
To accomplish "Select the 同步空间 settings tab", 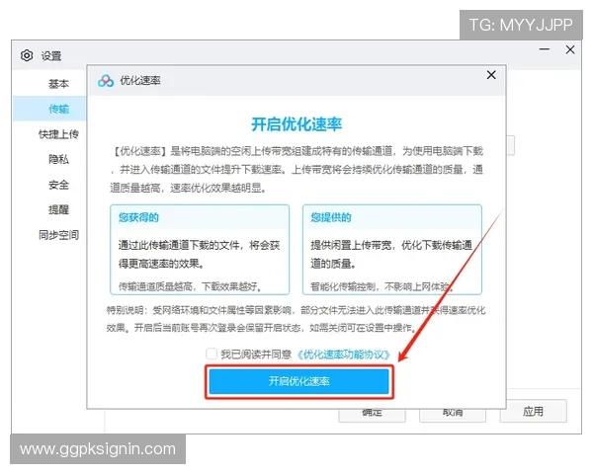I will (58, 235).
